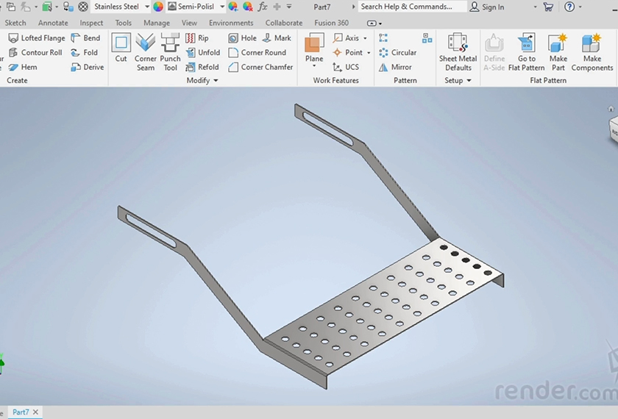The height and width of the screenshot is (419, 618).
Task: Open the Semi-Polished appearance dropdown
Action: (x=222, y=7)
